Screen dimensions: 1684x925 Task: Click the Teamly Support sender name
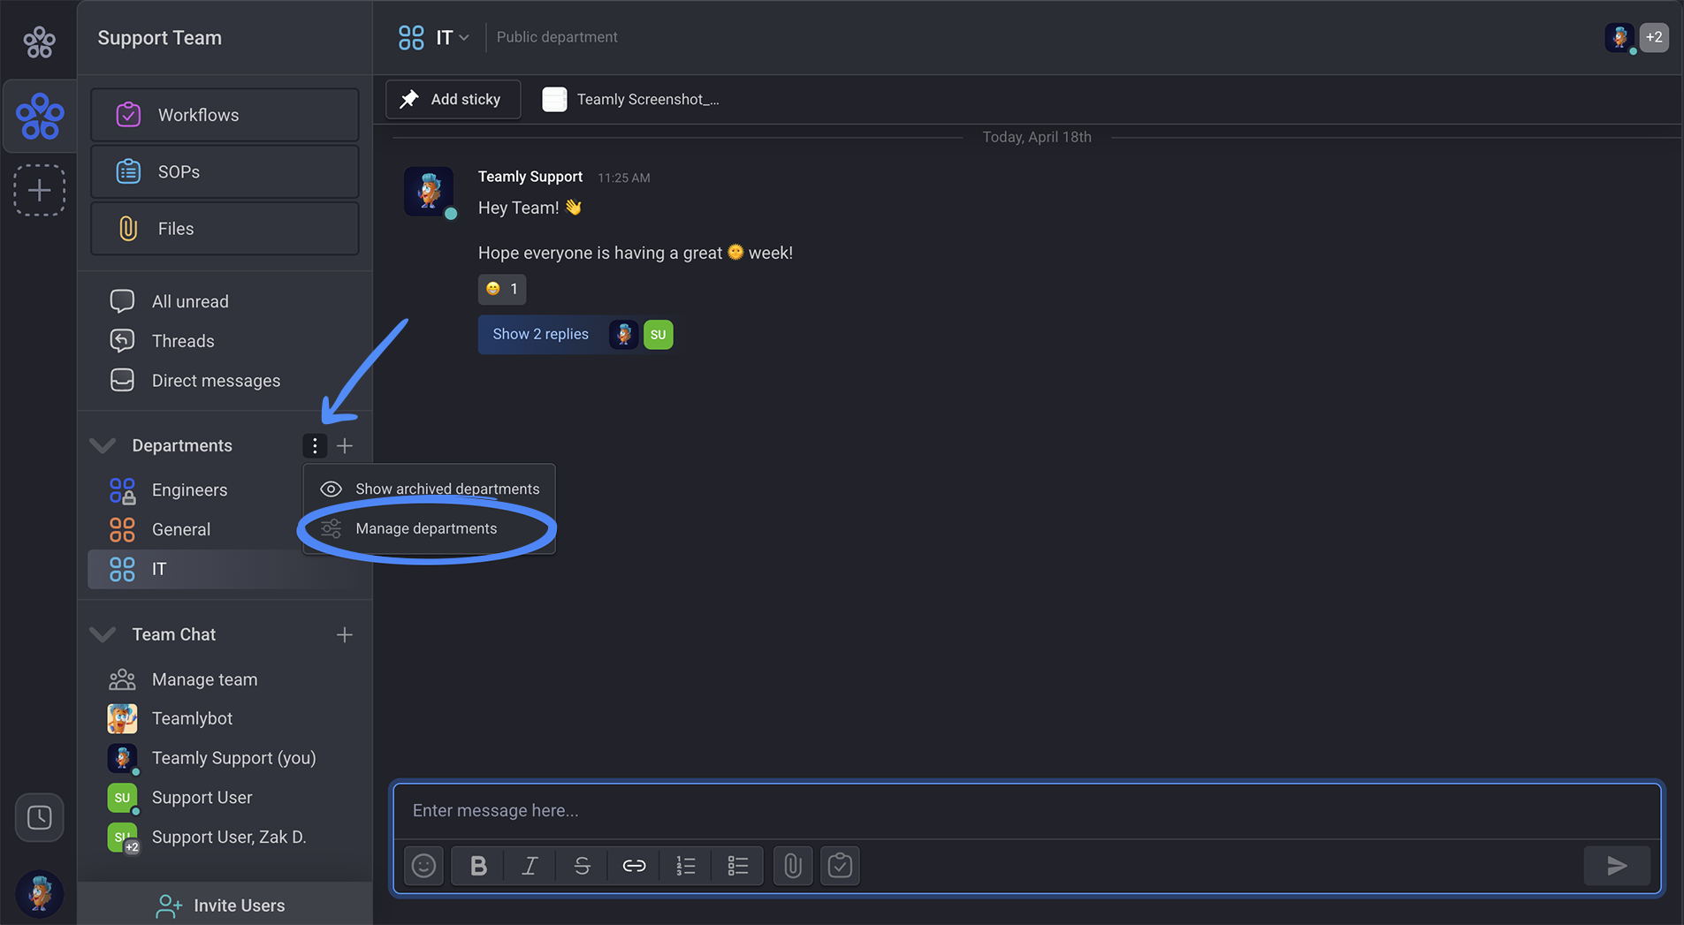pos(530,177)
